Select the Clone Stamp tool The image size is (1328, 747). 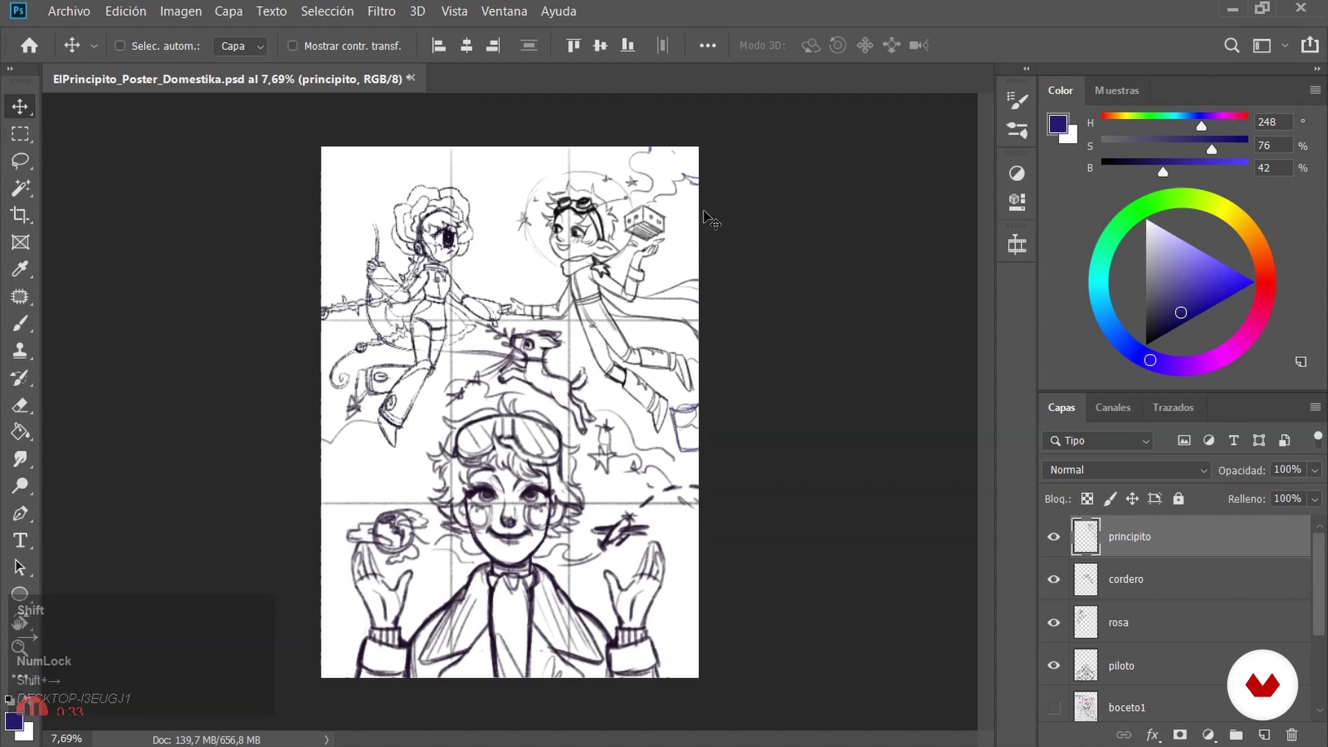tap(20, 351)
